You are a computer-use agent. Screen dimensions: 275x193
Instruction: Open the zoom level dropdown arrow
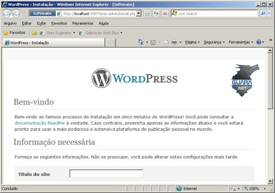click(x=265, y=189)
